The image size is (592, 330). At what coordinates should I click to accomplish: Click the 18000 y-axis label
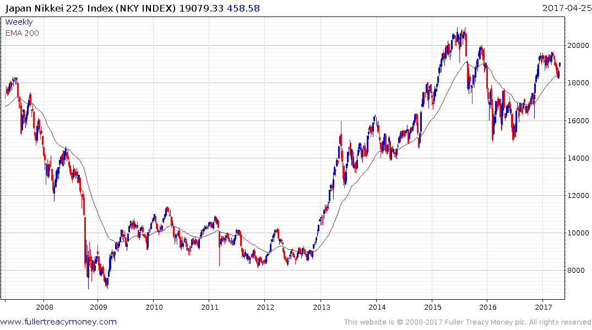[x=578, y=83]
